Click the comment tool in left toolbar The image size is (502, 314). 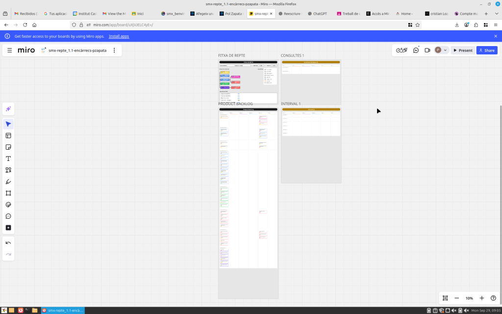coord(8,216)
